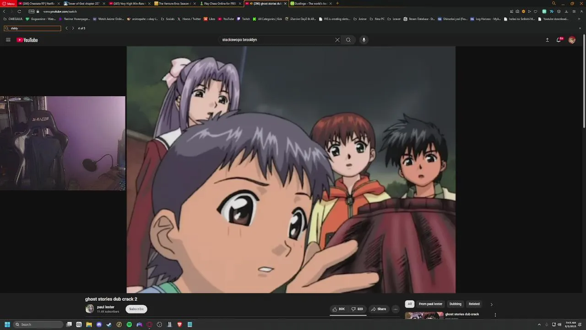This screenshot has height=330, width=586.
Task: Open more actions ellipsis under video
Action: (396, 309)
